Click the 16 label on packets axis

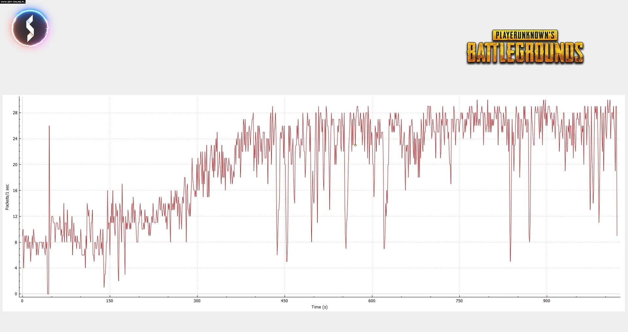pyautogui.click(x=15, y=191)
